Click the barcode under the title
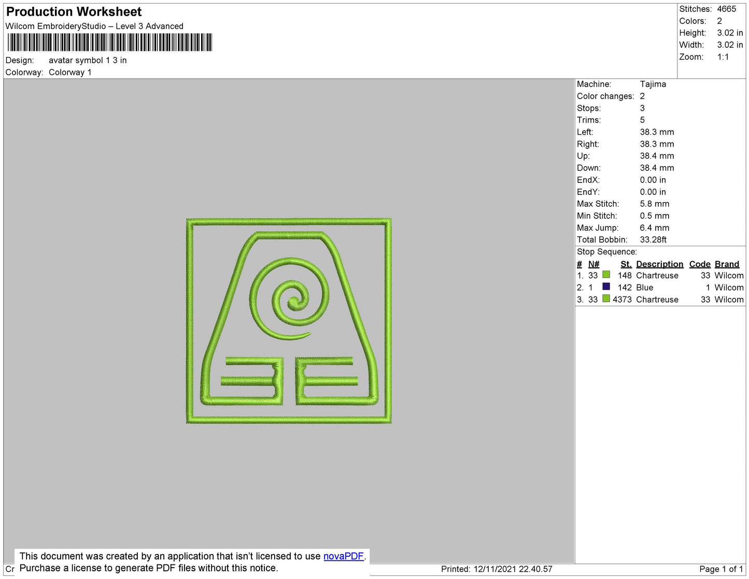 110,43
